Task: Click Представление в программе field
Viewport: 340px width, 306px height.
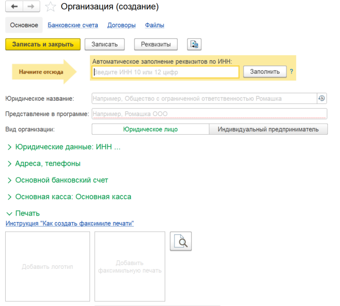Action: click(209, 114)
